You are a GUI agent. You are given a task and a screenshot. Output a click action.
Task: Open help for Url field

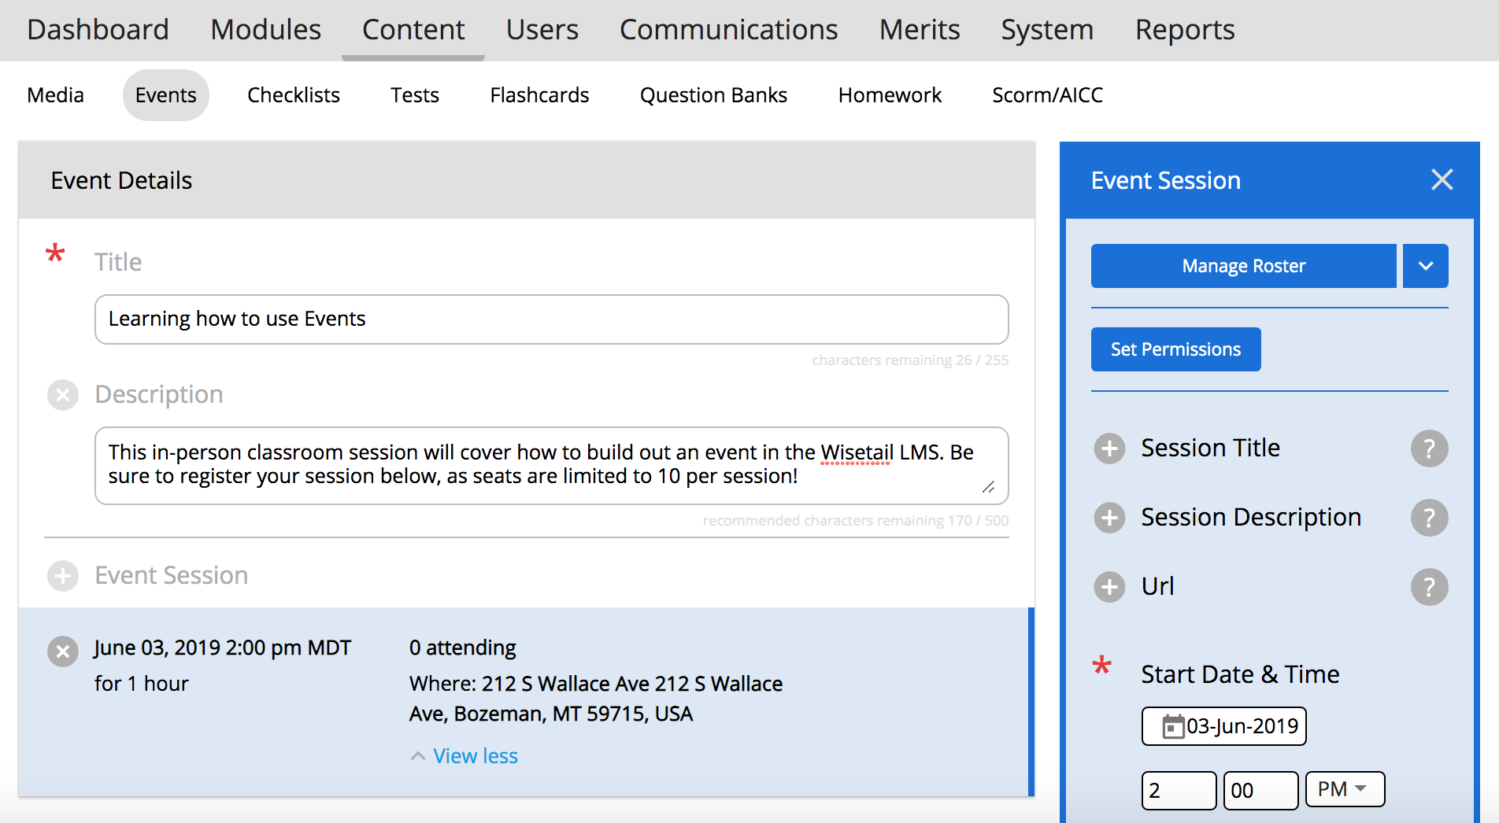point(1429,587)
